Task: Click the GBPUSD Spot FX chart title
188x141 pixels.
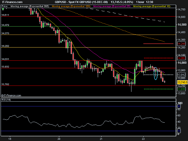Action: (x=81, y=2)
